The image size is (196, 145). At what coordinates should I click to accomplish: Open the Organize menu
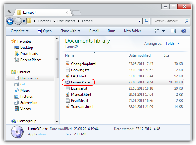(x=20, y=31)
